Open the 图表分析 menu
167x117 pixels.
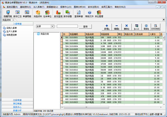80,7
